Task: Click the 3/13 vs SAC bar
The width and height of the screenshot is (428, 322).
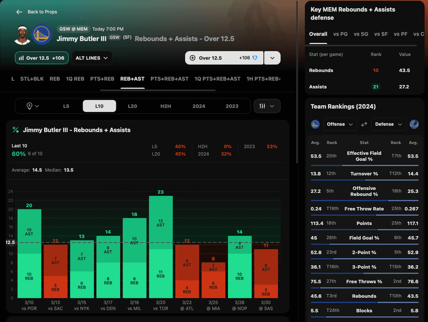Action: tap(55, 271)
